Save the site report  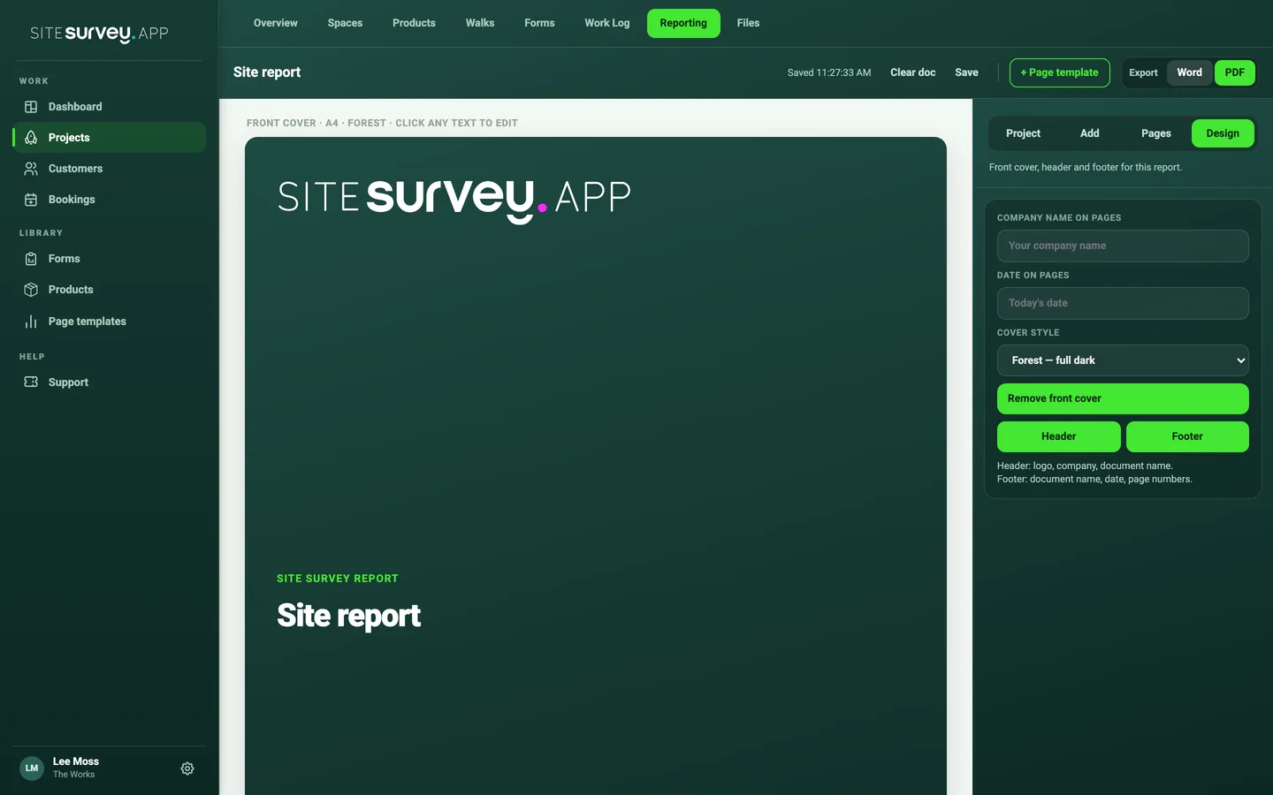click(966, 72)
